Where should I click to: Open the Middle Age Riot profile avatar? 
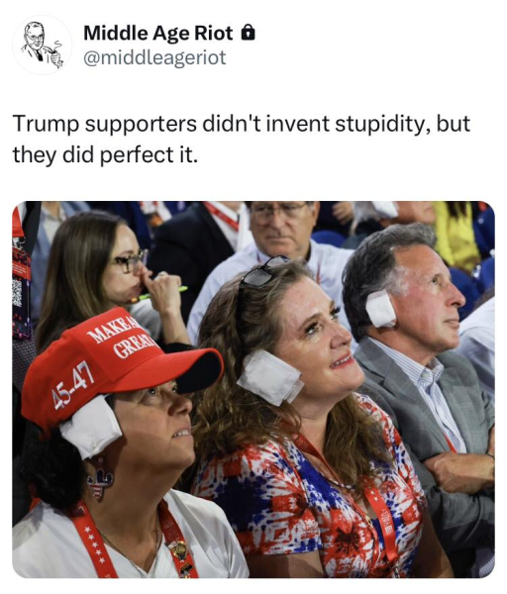point(42,45)
